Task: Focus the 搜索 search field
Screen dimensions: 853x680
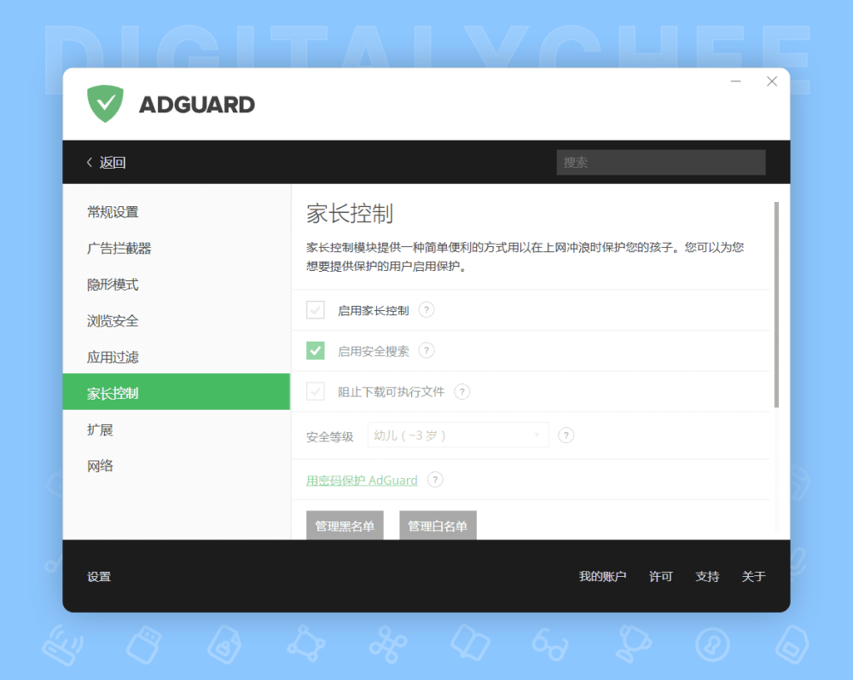Action: [x=661, y=162]
